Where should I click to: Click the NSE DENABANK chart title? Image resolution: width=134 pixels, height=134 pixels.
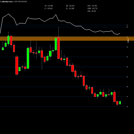13,2
